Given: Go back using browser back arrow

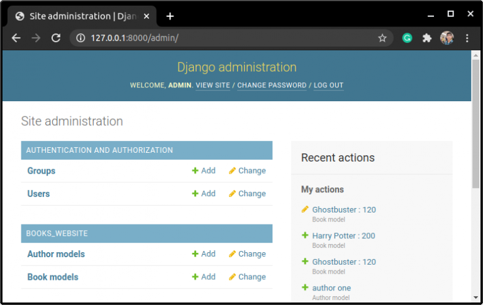Looking at the screenshot, I should tap(16, 38).
